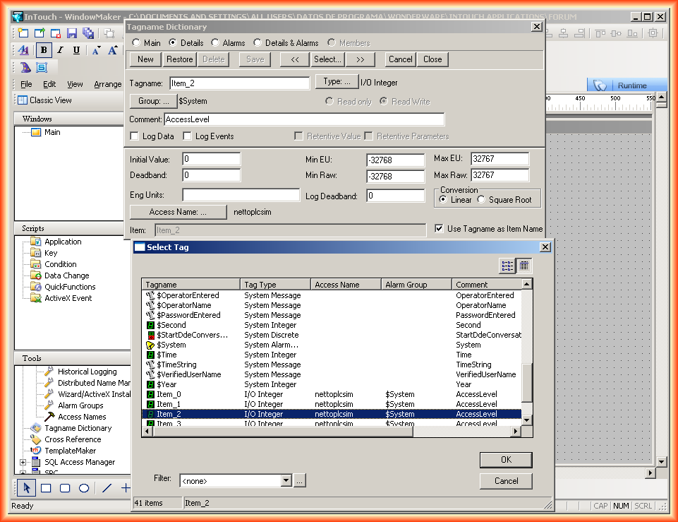Click the Access Name button

click(x=178, y=212)
